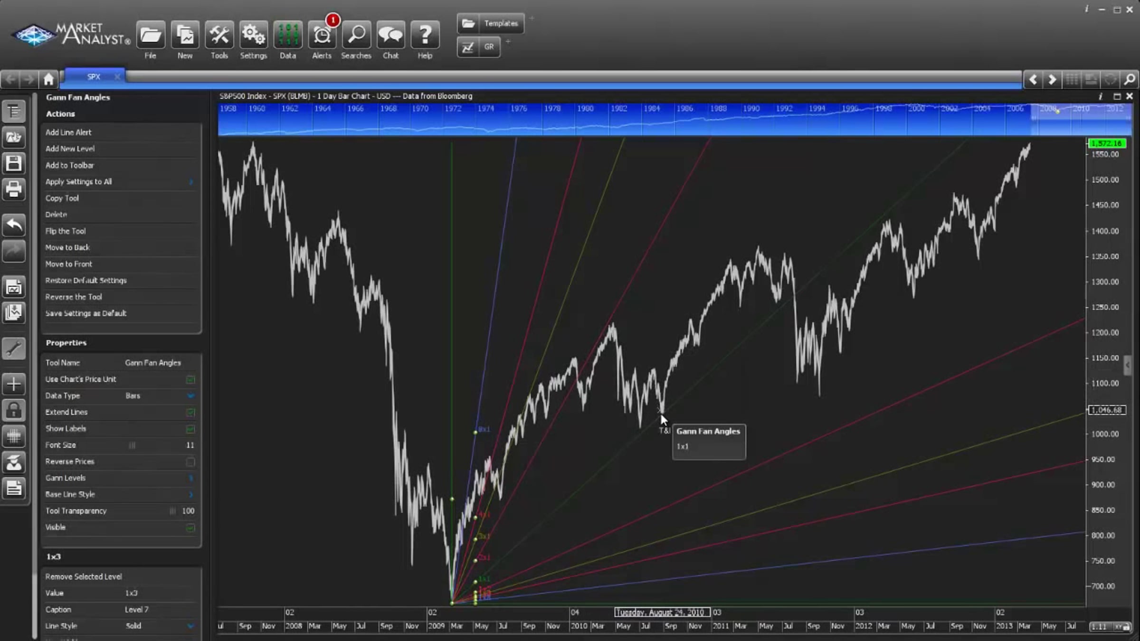
Task: Open the Templates button
Action: (x=491, y=23)
